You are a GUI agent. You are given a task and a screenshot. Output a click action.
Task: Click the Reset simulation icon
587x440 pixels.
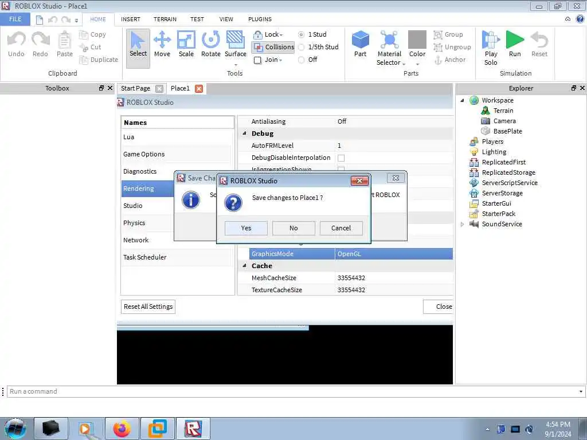click(x=539, y=44)
